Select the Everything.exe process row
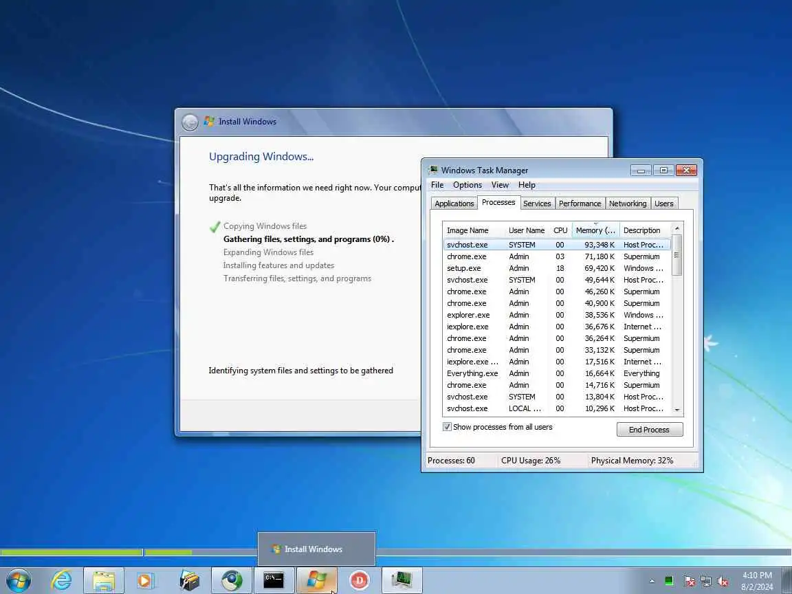 pyautogui.click(x=557, y=373)
